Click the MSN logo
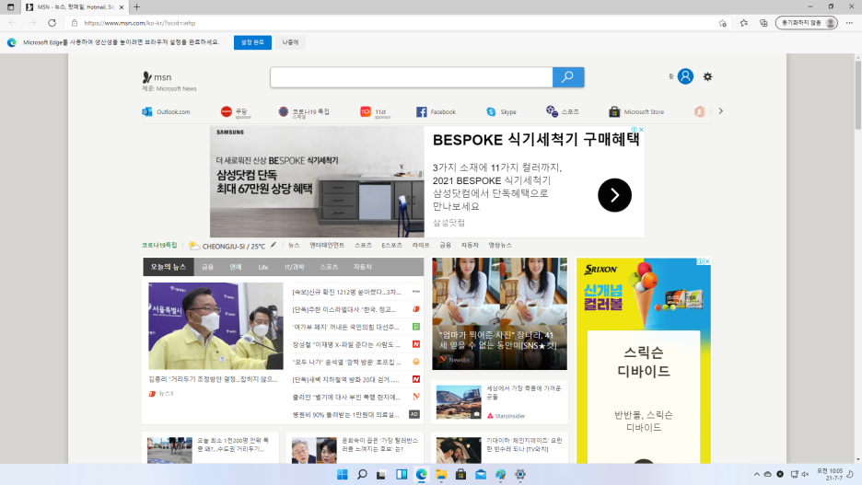Screen dimensions: 862x485 click(x=157, y=77)
